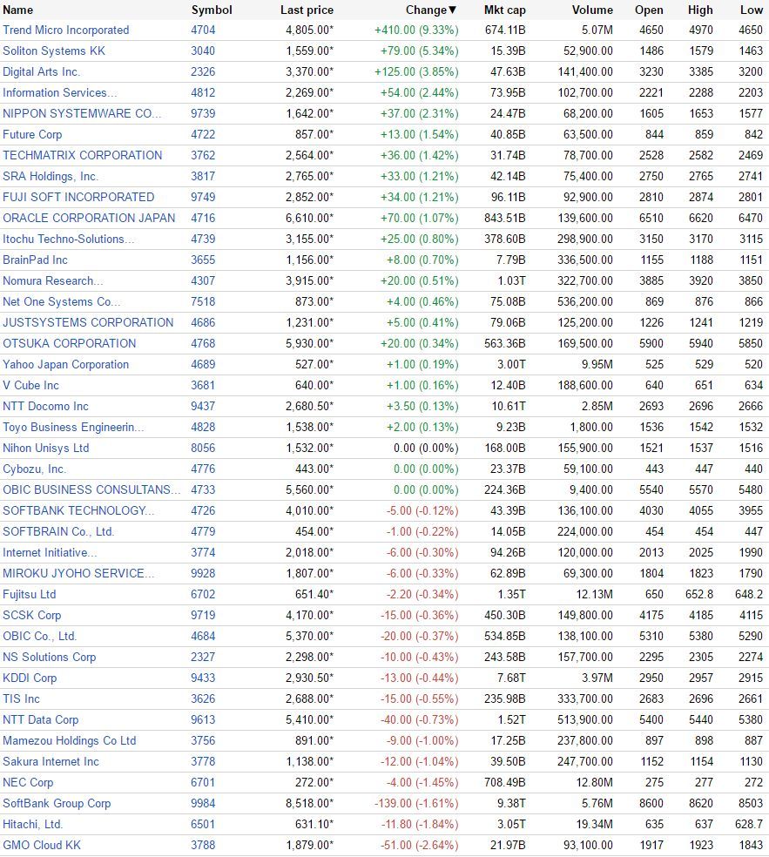
Task: Open BrainPad Inc link
Action: pyautogui.click(x=35, y=260)
